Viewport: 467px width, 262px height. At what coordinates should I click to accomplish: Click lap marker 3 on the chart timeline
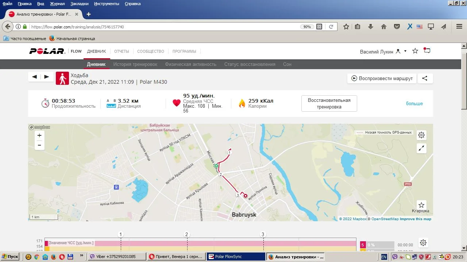point(263,234)
